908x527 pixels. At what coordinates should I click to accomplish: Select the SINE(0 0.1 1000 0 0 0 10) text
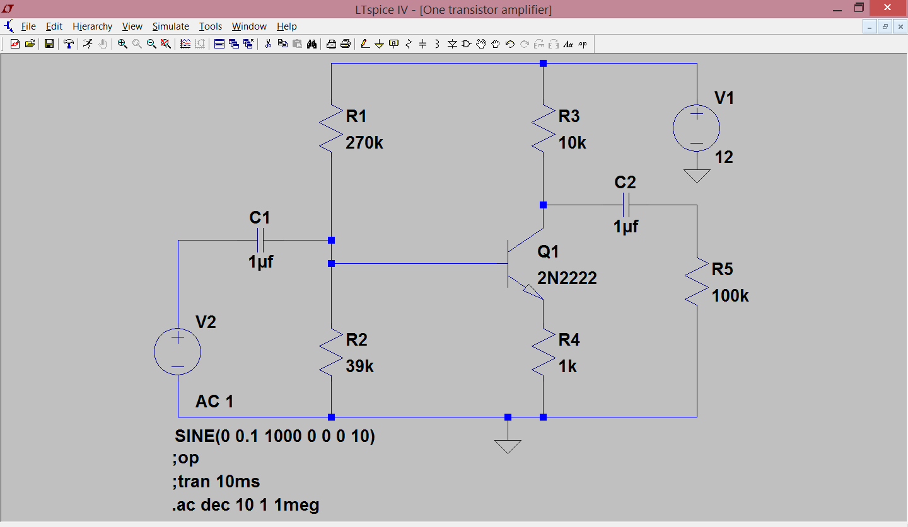coord(275,436)
